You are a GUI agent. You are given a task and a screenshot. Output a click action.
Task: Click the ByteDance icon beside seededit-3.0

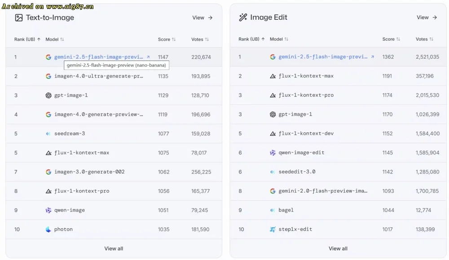click(x=273, y=172)
